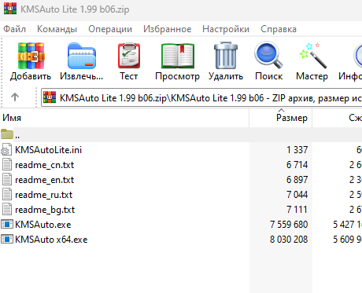Select the parent folder '..' icon
The image size is (362, 293).
click(7, 134)
